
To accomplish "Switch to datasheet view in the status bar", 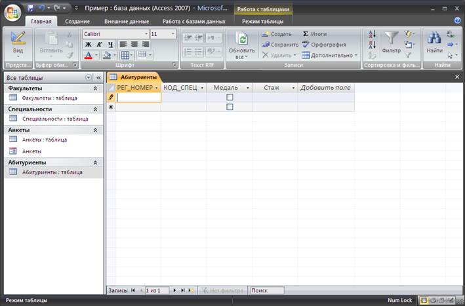I will (424, 300).
